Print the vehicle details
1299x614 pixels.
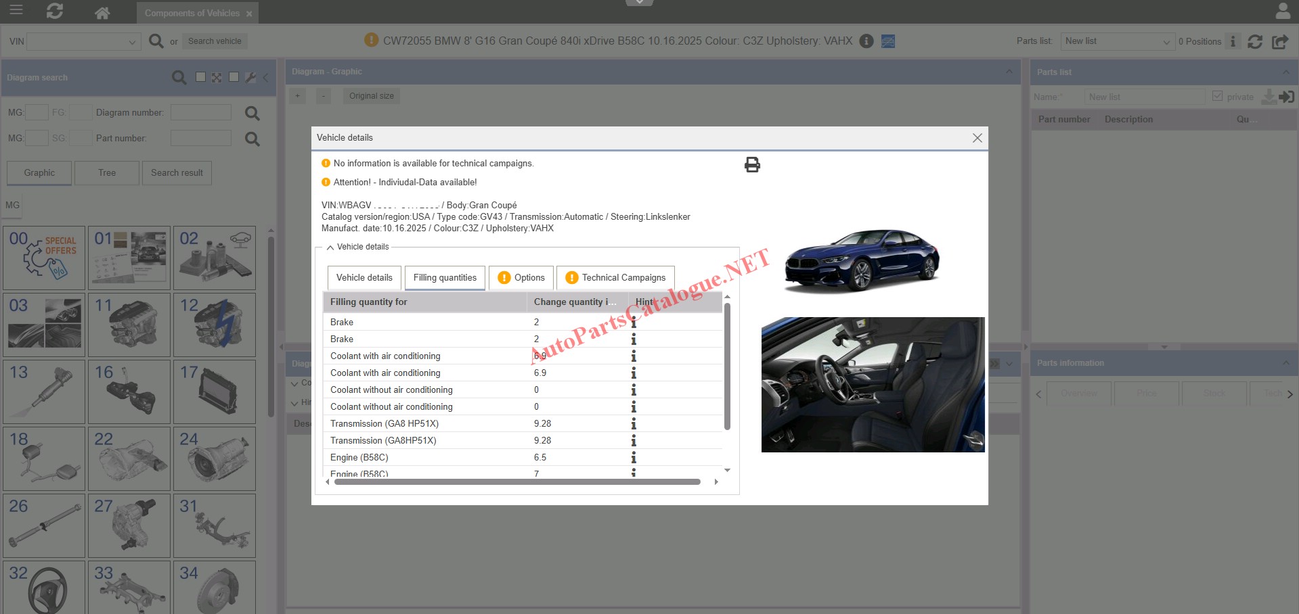pyautogui.click(x=752, y=165)
